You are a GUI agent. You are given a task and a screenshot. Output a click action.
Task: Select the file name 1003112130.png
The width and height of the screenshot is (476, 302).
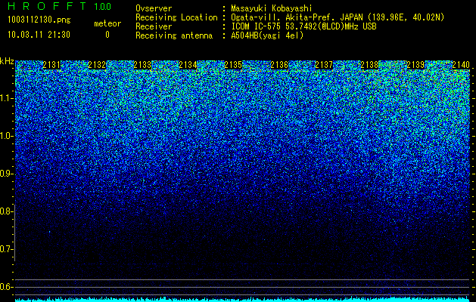pos(39,20)
